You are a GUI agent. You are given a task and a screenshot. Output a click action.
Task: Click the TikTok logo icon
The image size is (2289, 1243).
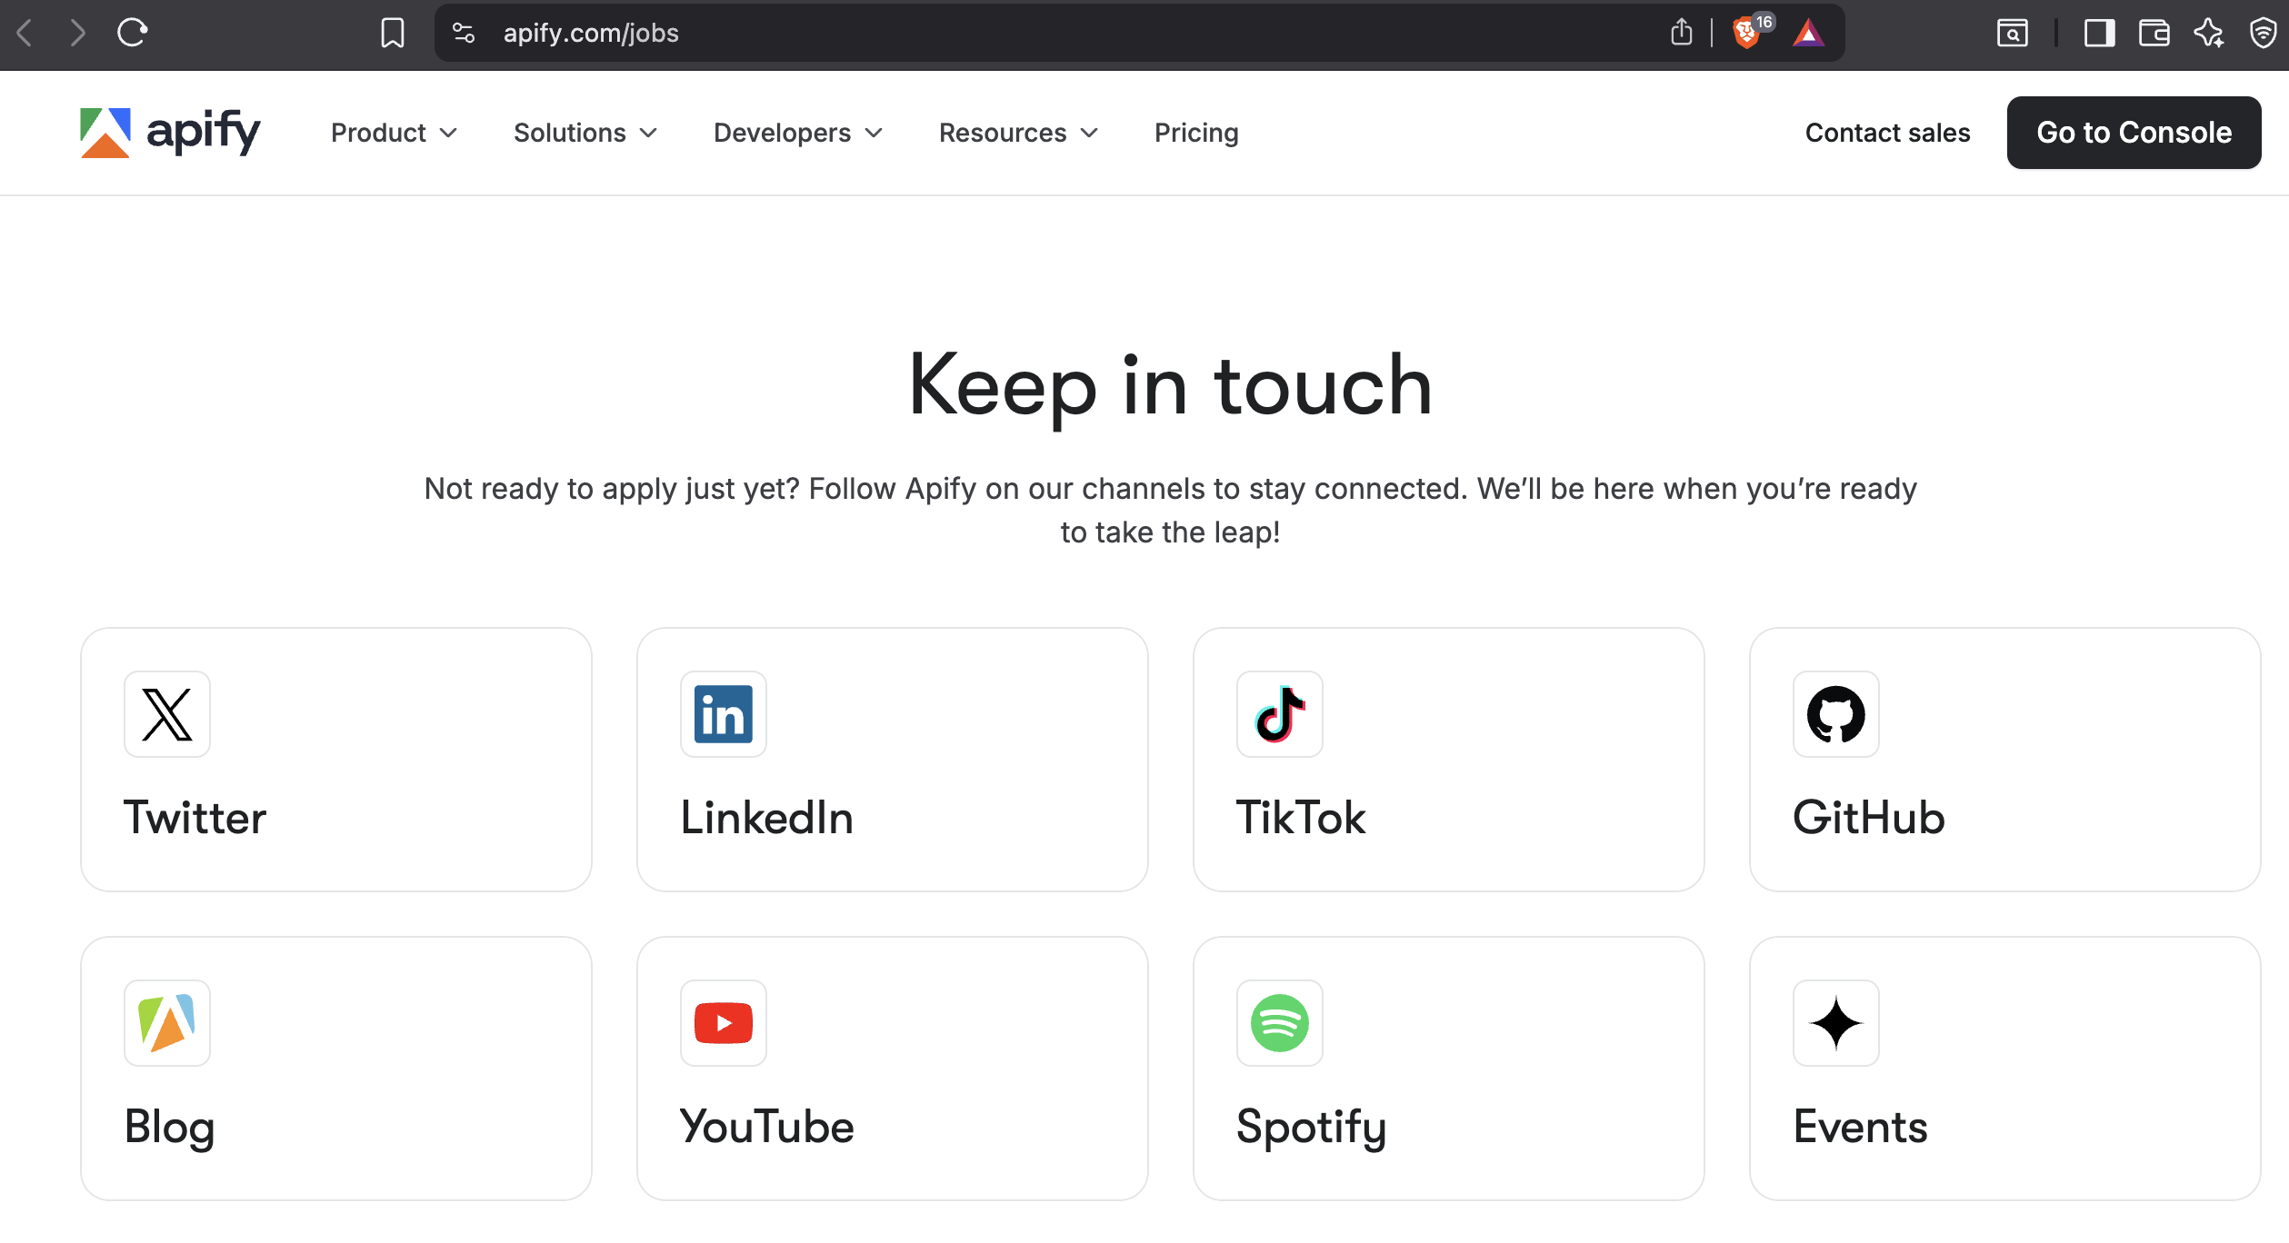1280,714
